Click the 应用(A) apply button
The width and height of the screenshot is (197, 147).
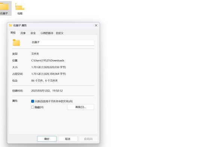(x=88, y=139)
